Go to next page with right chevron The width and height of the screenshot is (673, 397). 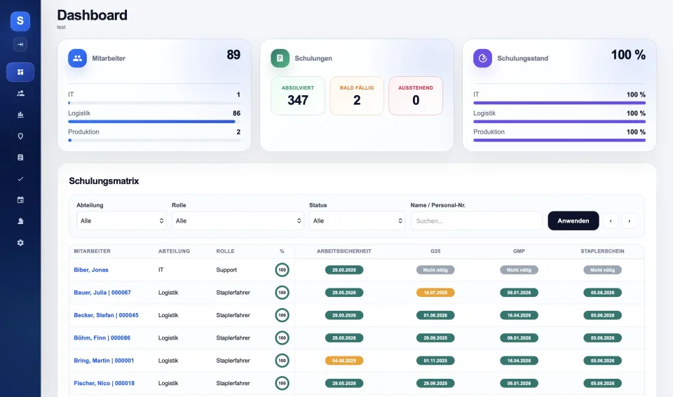(x=630, y=221)
